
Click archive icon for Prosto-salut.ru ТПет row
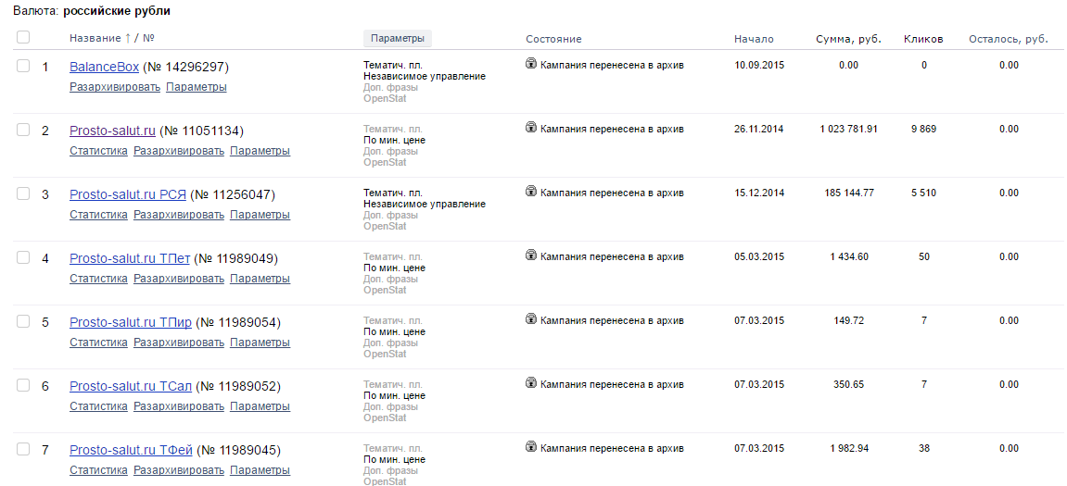pyautogui.click(x=531, y=255)
